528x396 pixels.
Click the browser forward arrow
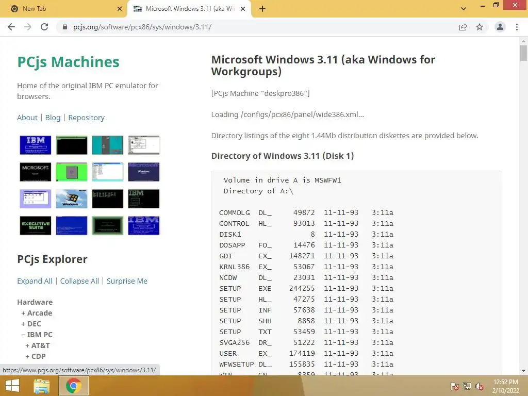point(28,27)
